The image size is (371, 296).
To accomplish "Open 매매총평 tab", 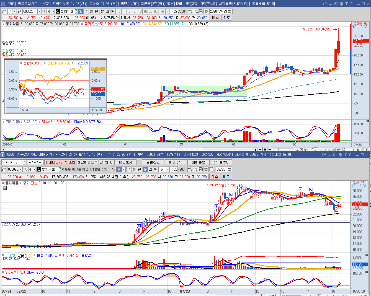I will tap(198, 162).
